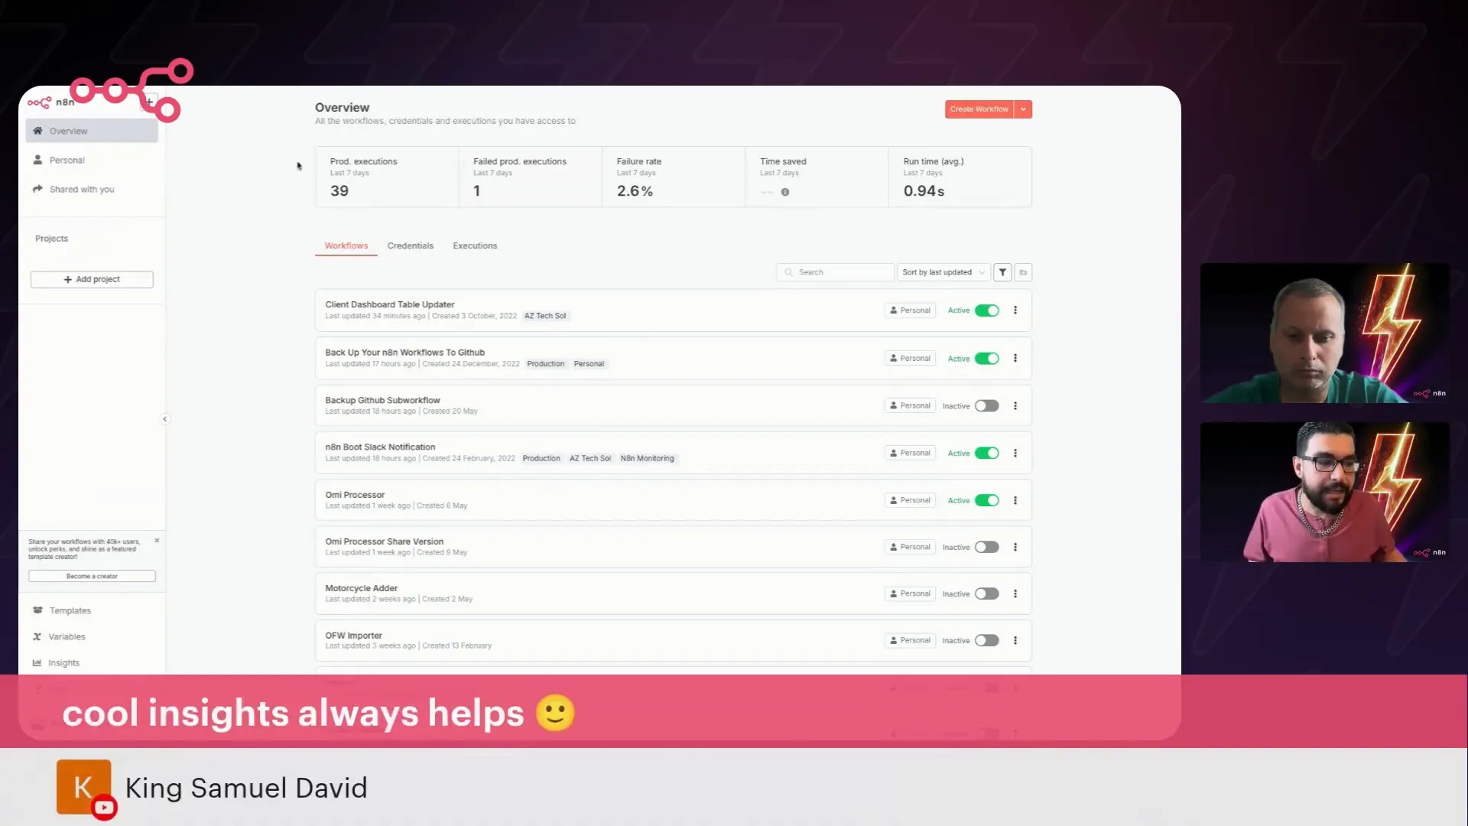This screenshot has width=1468, height=826.
Task: Open the OFW Importer workflow
Action: 353,636
